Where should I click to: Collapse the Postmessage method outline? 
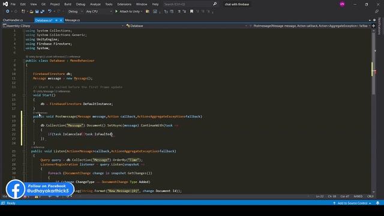click(24, 116)
